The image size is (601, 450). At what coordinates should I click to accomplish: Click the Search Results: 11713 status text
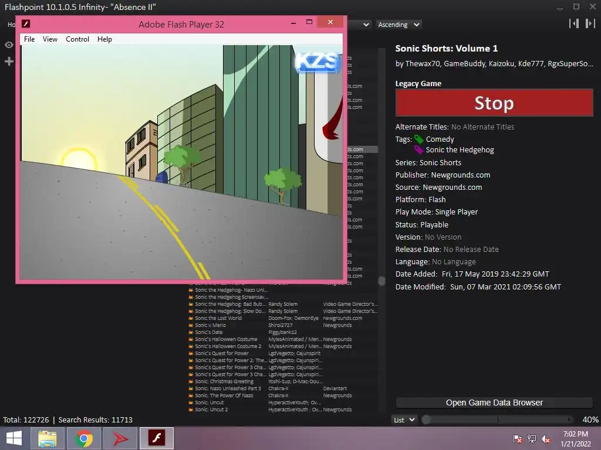(x=96, y=420)
